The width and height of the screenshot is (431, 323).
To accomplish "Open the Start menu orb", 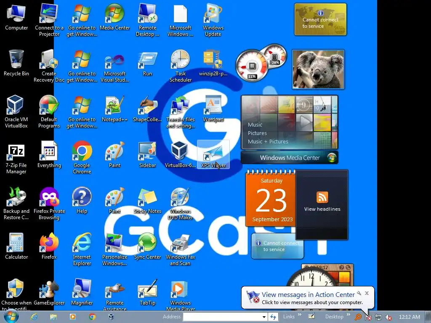I will coord(11,316).
